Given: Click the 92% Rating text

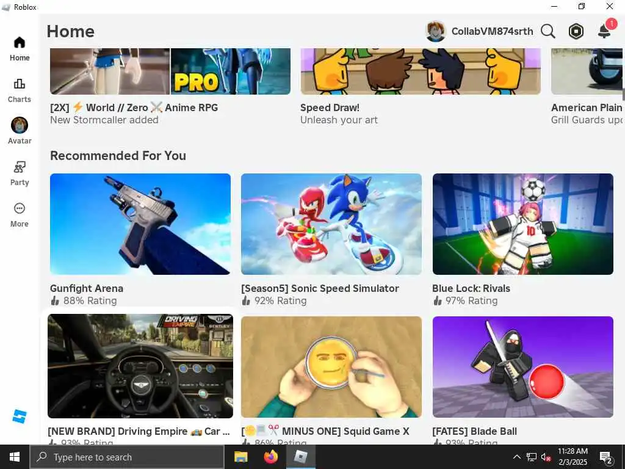Looking at the screenshot, I should tap(280, 300).
